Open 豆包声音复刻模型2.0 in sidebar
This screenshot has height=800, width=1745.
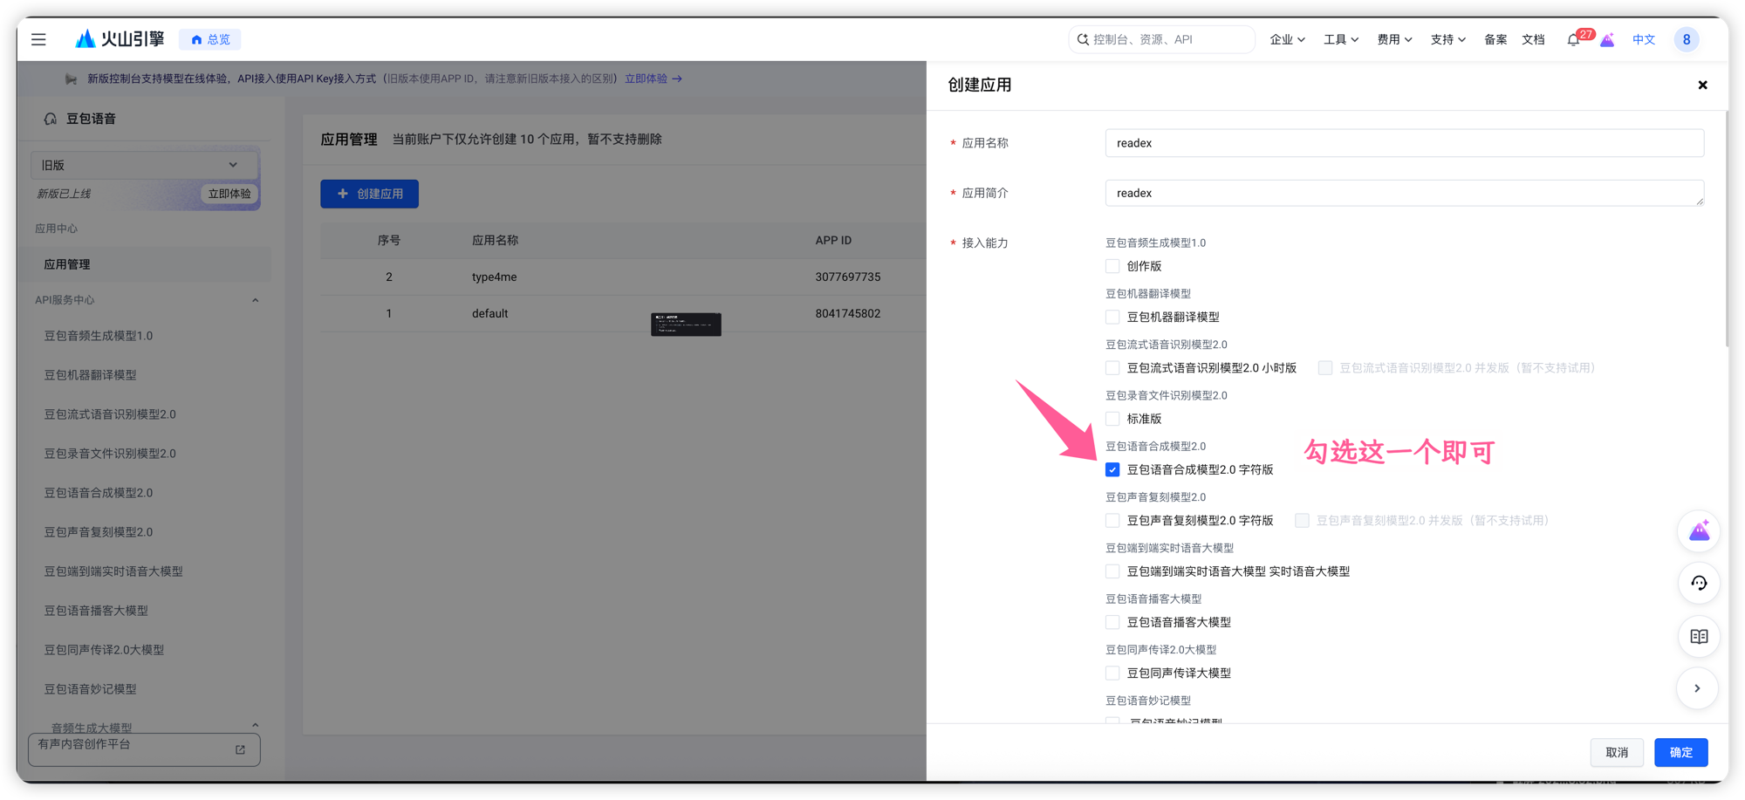(x=99, y=532)
